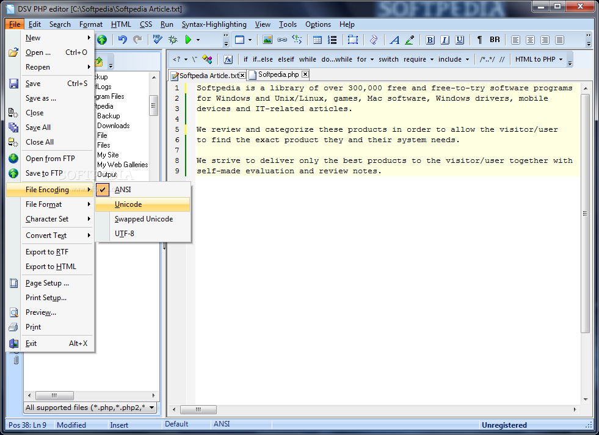Select My Web Galleries folder
This screenshot has height=435, width=599.
[x=122, y=165]
